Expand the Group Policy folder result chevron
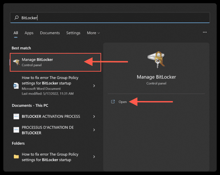This screenshot has width=220, height=175. [x=94, y=157]
